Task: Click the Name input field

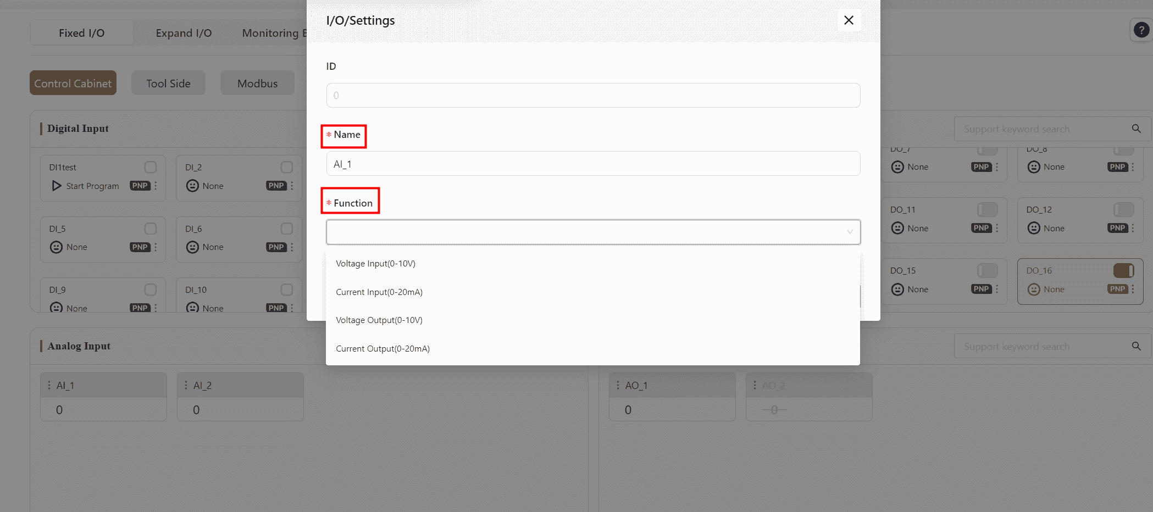Action: click(592, 164)
